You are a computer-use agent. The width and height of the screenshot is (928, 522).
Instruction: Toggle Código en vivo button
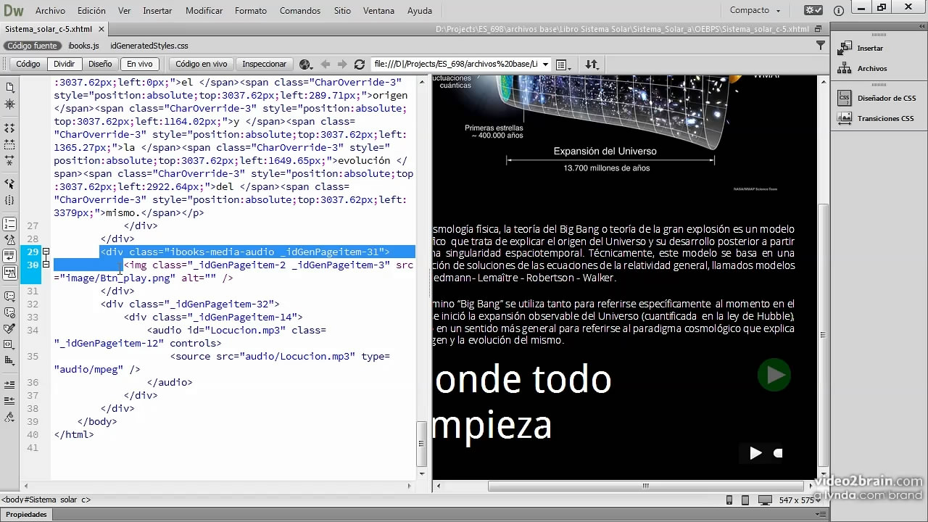201,64
